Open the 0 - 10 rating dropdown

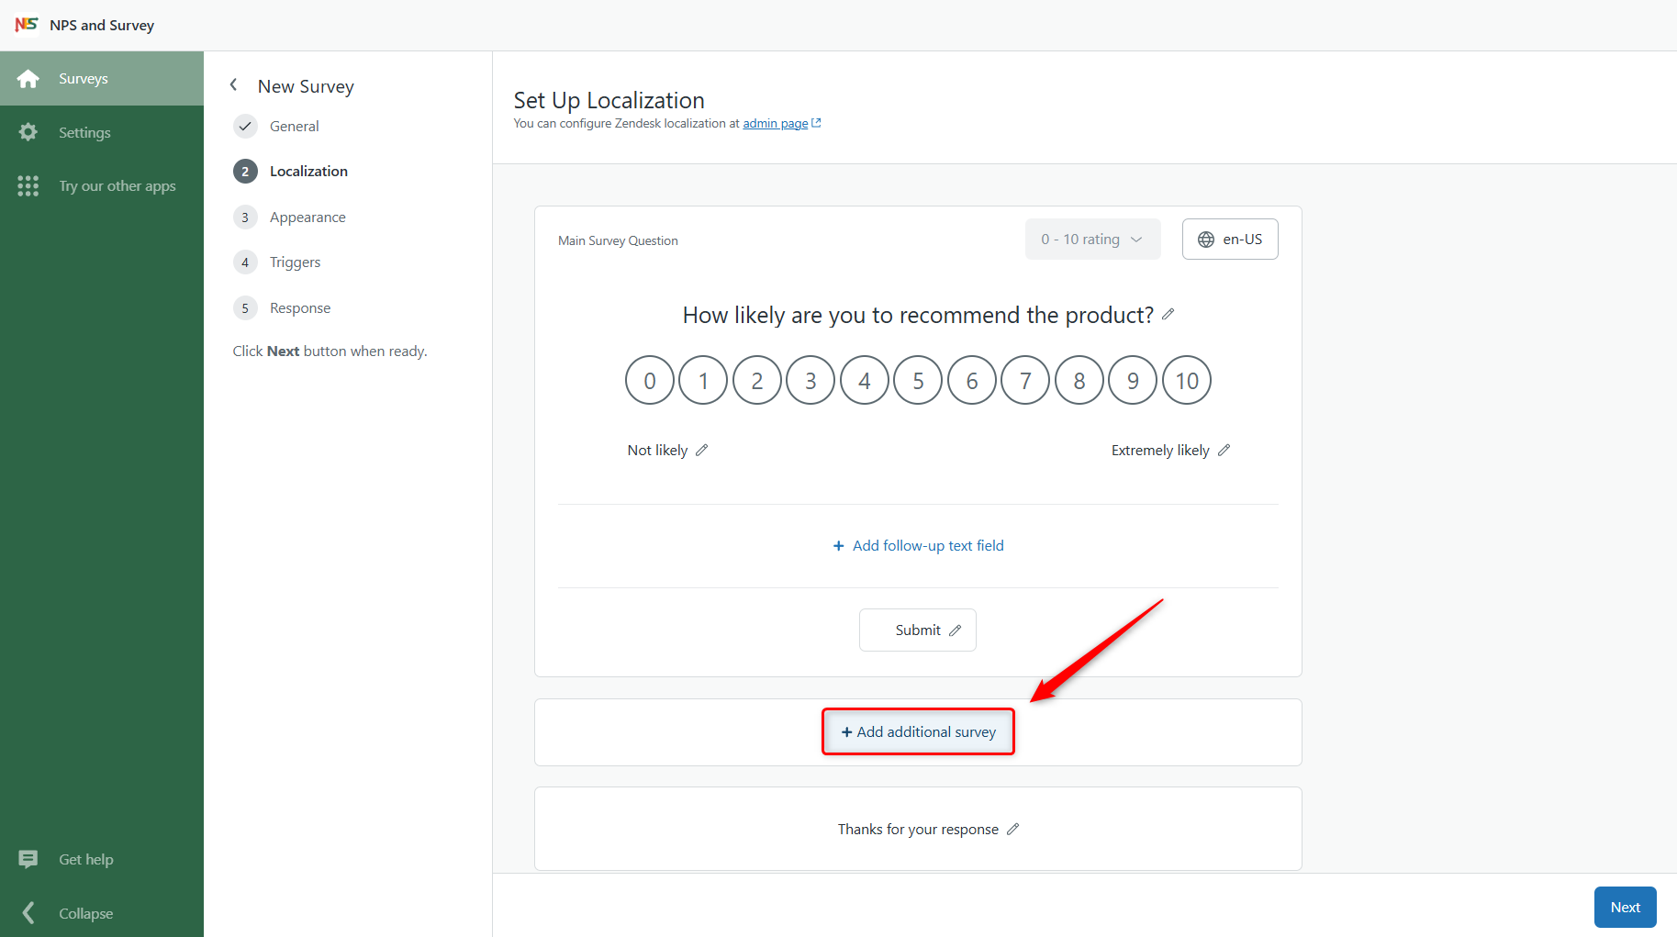tap(1091, 239)
